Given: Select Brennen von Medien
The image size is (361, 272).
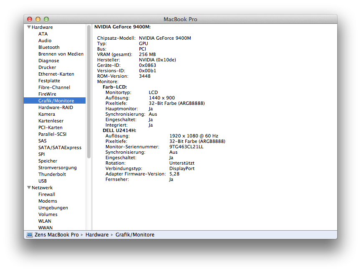Looking at the screenshot, I should (61, 54).
